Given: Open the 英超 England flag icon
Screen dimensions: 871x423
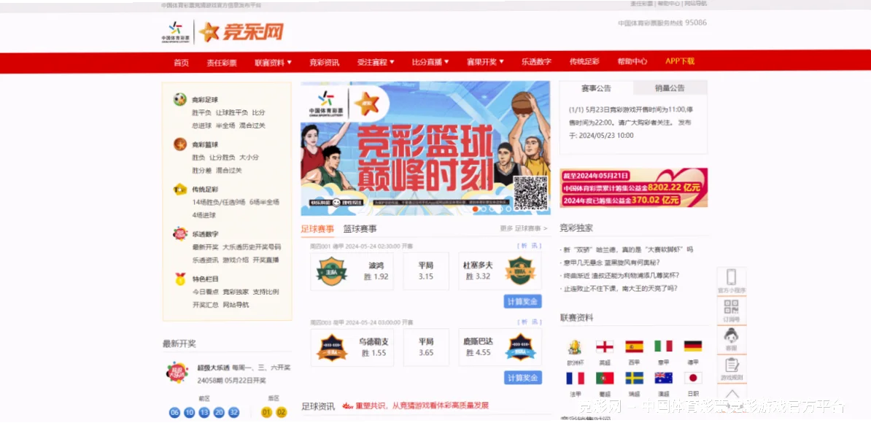Looking at the screenshot, I should [604, 347].
